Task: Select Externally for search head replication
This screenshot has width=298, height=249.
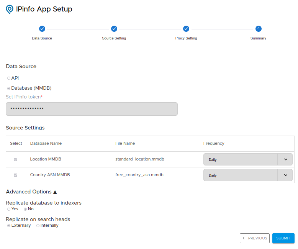Action: 9,226
